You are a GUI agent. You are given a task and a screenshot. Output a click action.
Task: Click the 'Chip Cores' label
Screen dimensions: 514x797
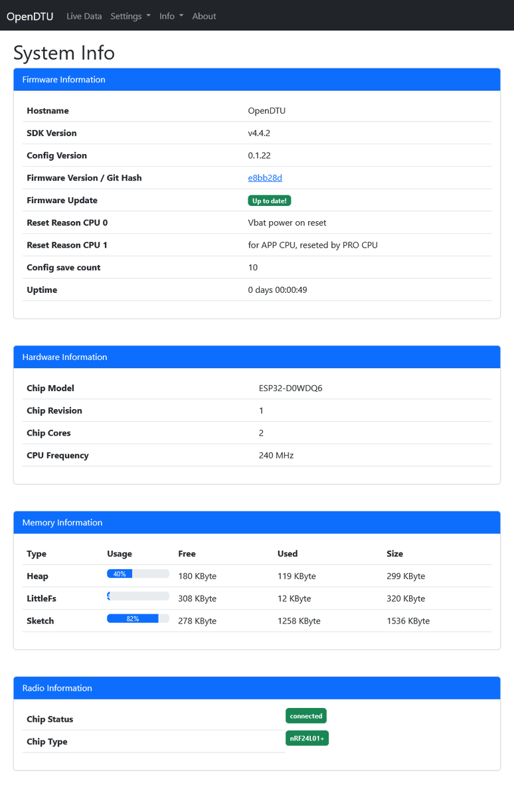[x=48, y=433]
